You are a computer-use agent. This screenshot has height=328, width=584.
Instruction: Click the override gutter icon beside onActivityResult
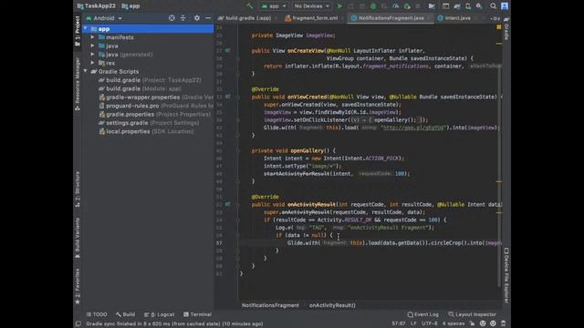[227, 204]
